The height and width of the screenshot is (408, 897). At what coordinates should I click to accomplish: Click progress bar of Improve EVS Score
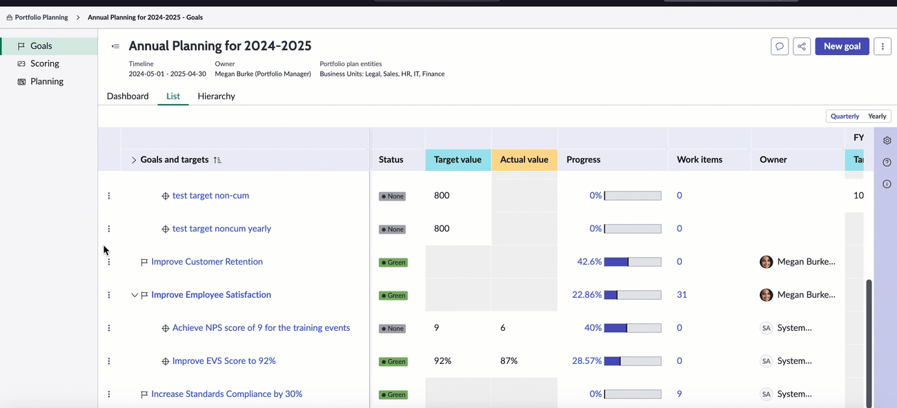click(633, 361)
